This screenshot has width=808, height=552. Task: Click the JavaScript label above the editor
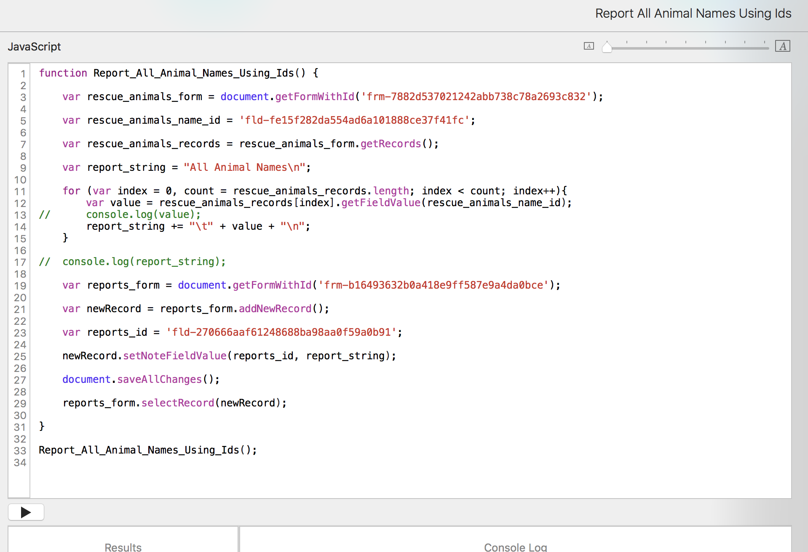[34, 47]
